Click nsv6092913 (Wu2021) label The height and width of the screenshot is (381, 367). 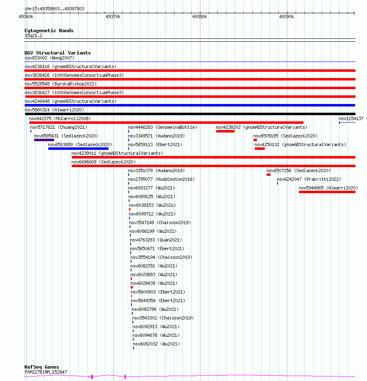pyautogui.click(x=156, y=327)
